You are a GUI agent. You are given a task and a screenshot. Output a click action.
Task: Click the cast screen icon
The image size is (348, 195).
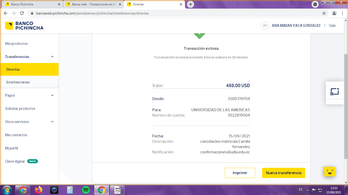pyautogui.click(x=334, y=92)
